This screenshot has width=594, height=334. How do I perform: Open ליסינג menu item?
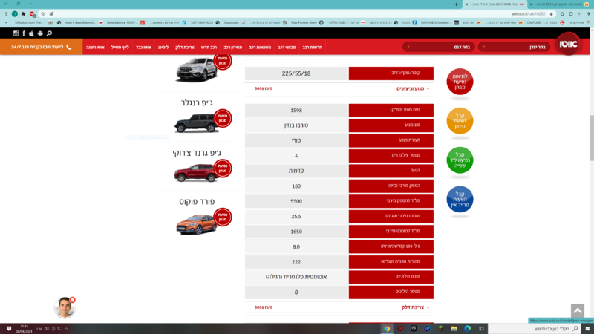coord(163,47)
